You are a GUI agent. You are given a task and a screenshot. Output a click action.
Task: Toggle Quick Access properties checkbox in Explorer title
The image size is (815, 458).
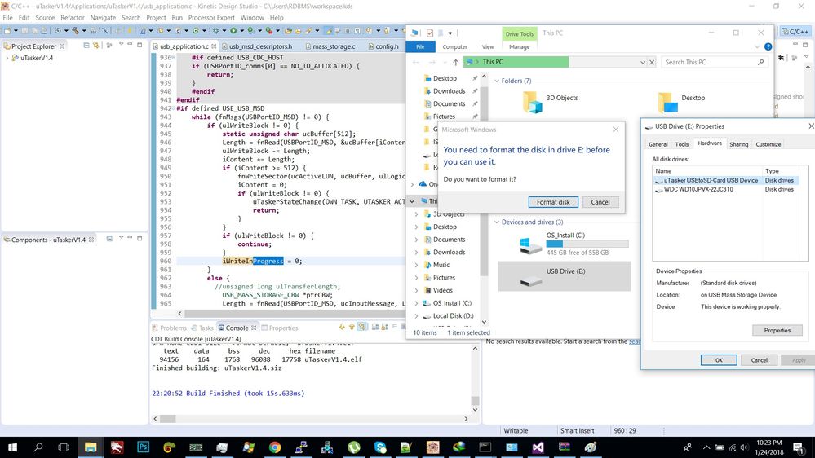[430, 33]
